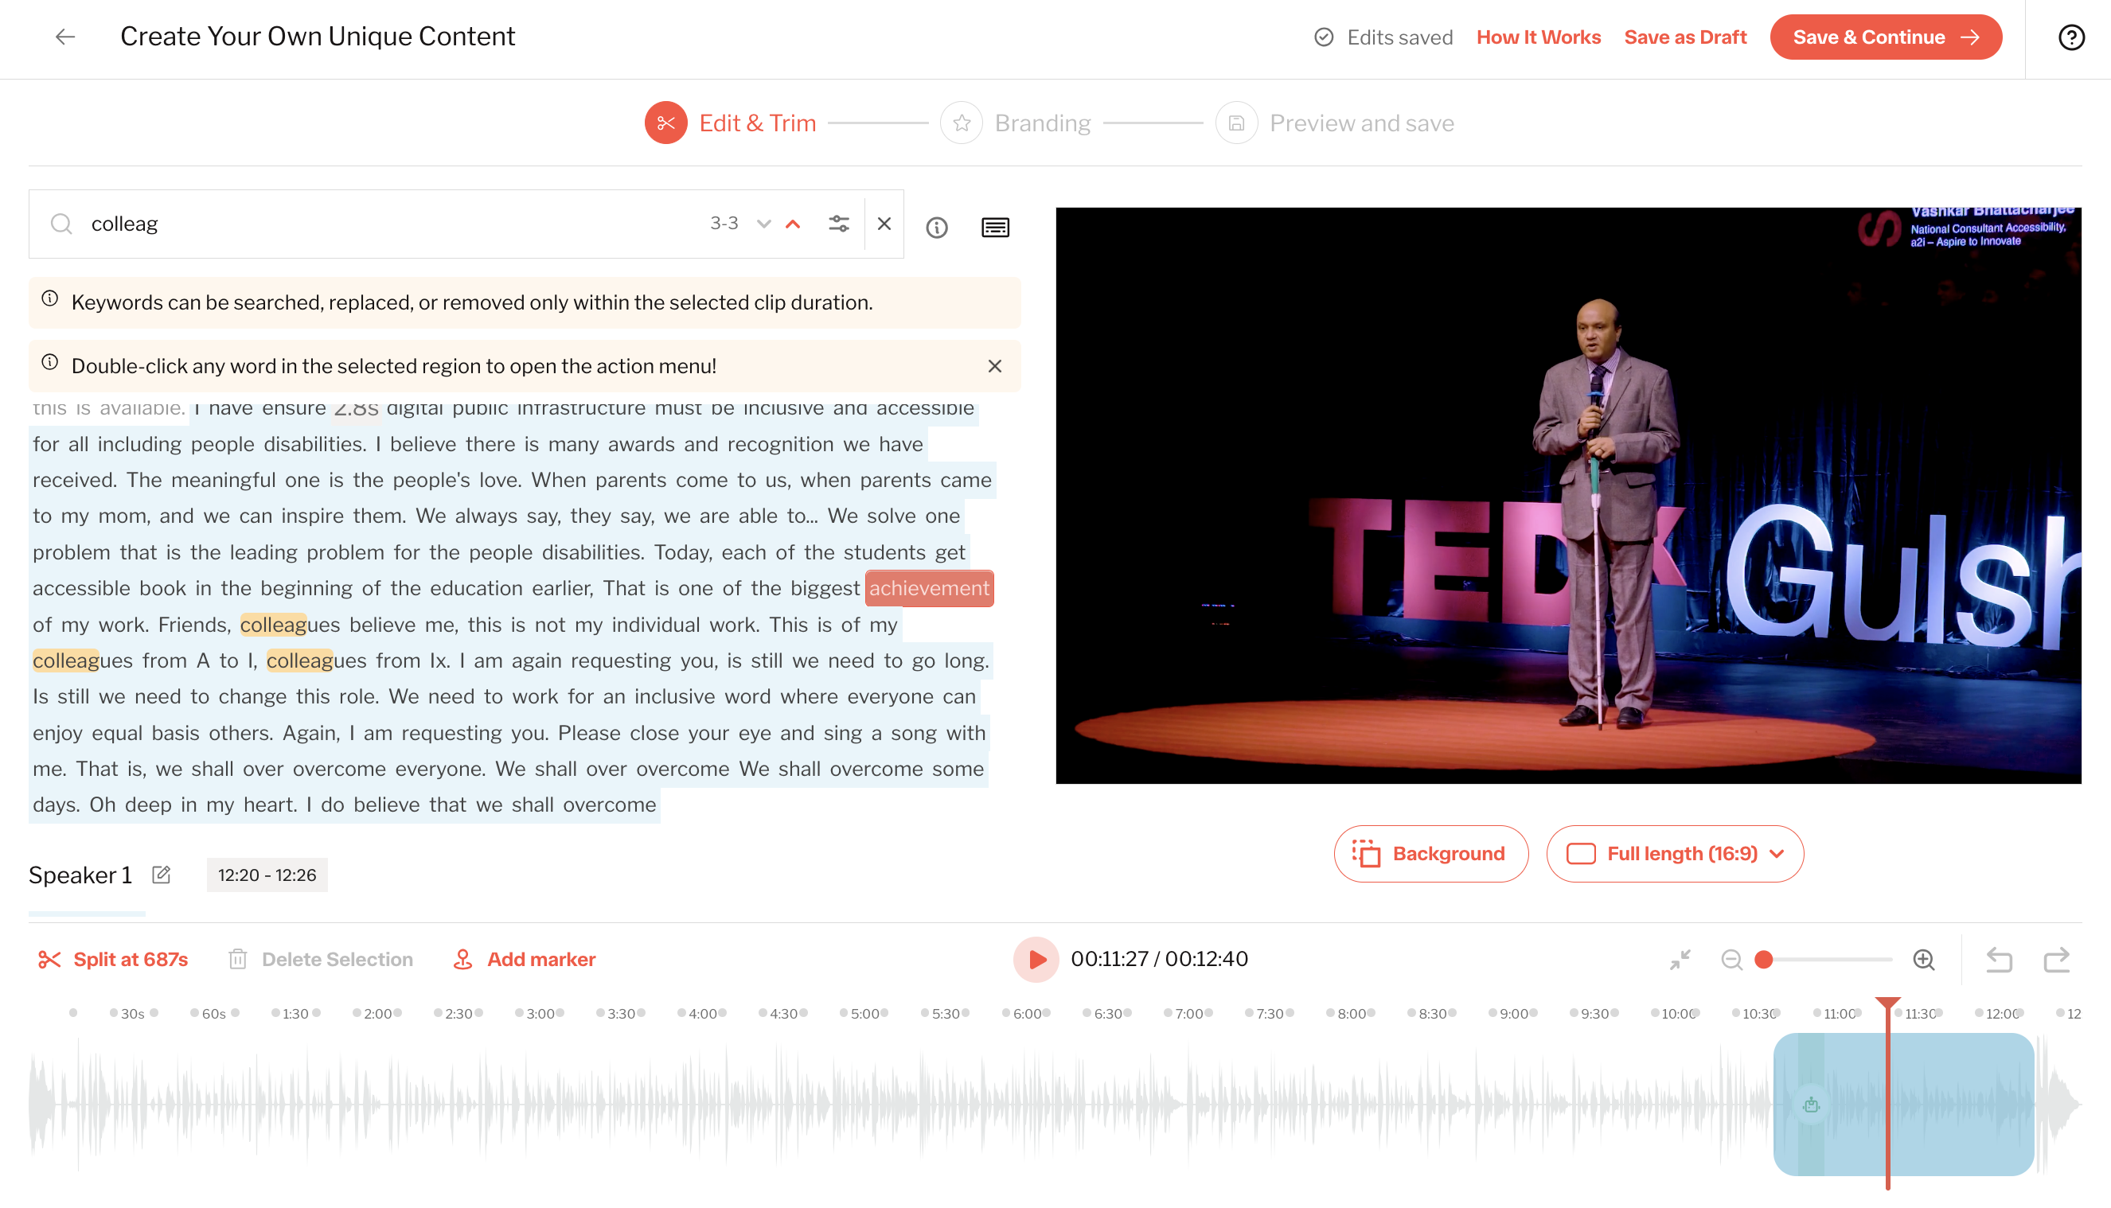Open the help question mark icon
Viewport: 2111px width, 1208px height.
coord(2071,37)
